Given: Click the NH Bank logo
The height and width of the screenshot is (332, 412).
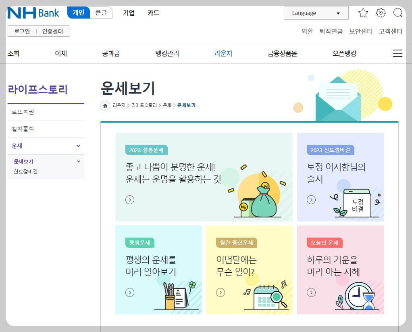Looking at the screenshot, I should pos(32,13).
